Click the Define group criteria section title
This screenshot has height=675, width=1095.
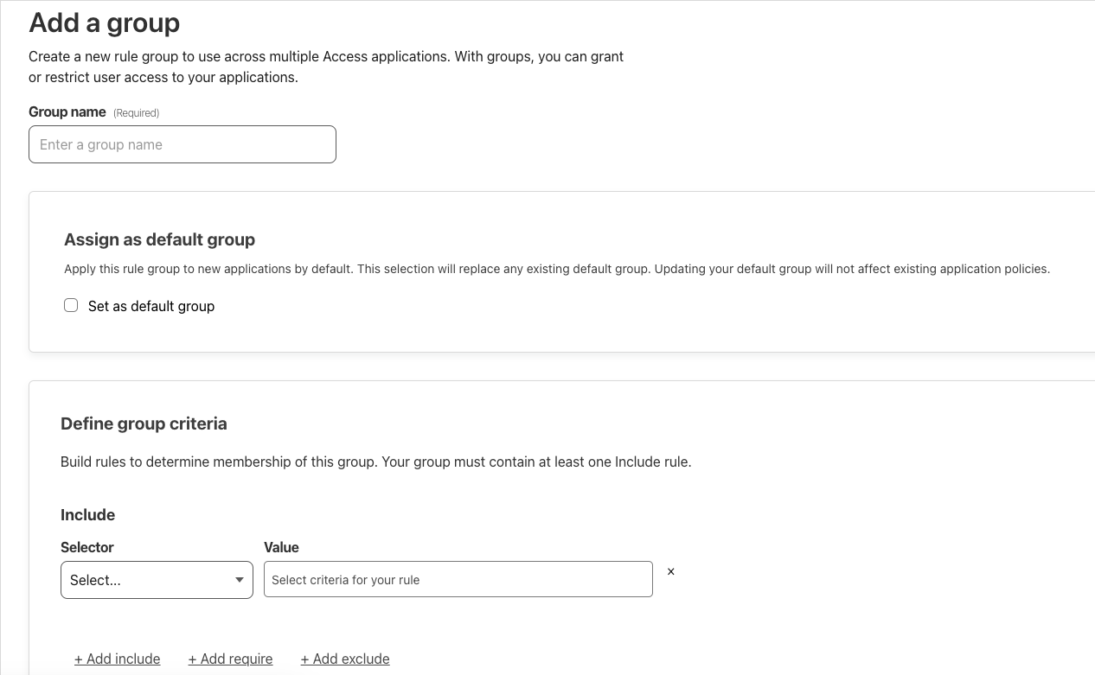coord(144,423)
